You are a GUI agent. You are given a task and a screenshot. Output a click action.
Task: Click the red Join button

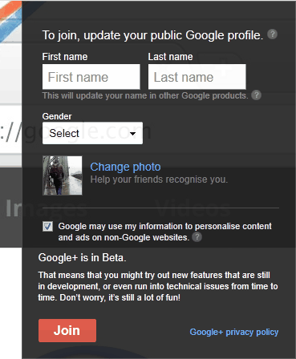(x=67, y=330)
